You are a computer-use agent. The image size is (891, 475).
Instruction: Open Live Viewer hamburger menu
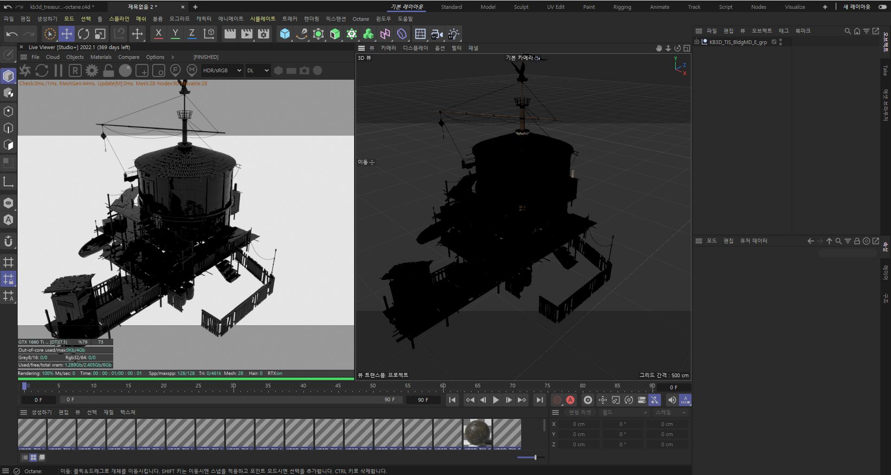pos(24,57)
